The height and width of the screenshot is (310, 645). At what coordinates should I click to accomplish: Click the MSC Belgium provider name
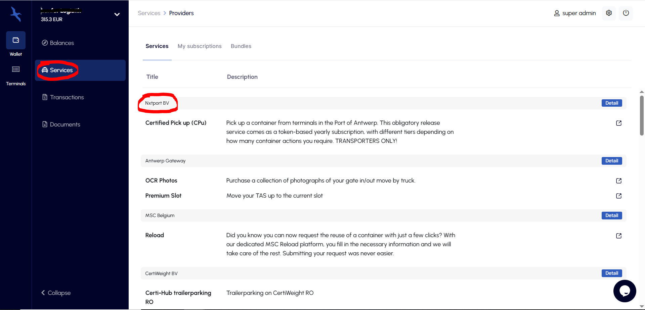click(160, 215)
